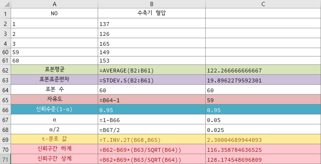Select the =1-B66 formula cell

tap(152, 119)
